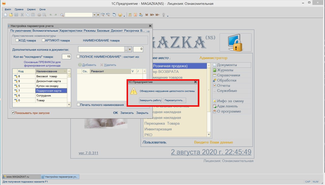
Task: Toggle Печать полного наименования checkbox
Action: [x=78, y=105]
